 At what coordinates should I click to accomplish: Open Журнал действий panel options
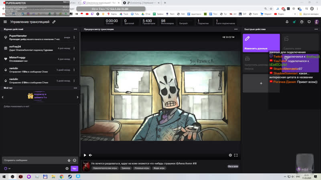tap(75, 29)
